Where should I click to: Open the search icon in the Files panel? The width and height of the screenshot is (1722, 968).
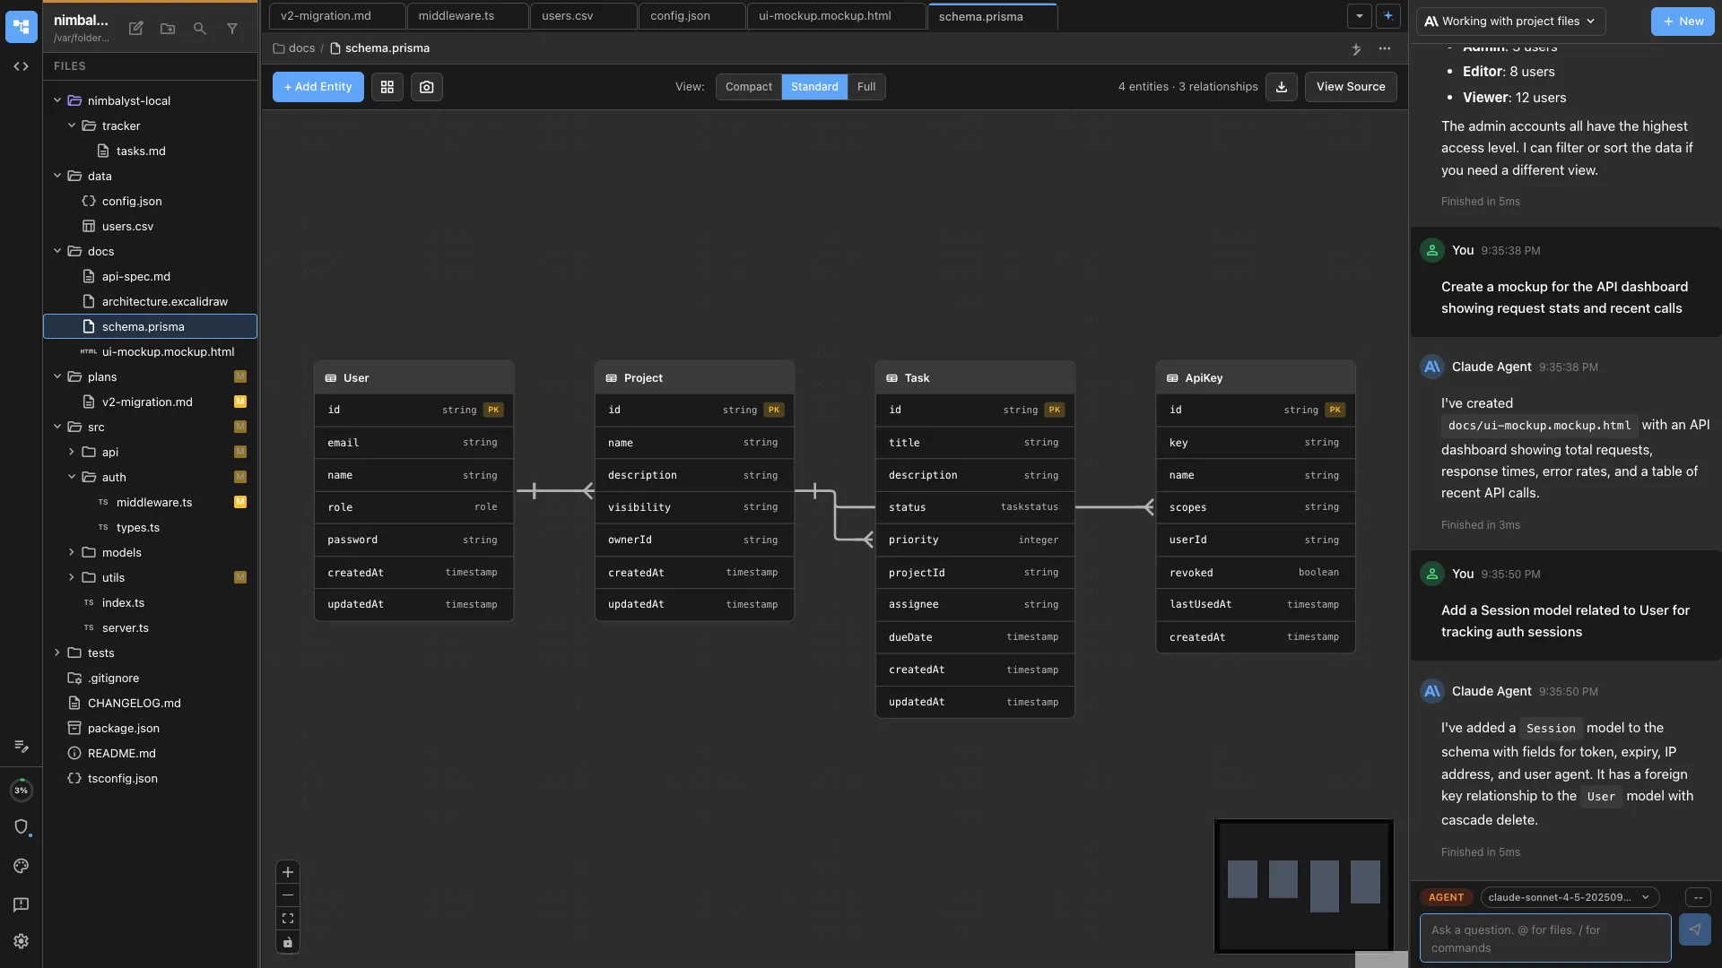click(x=200, y=29)
